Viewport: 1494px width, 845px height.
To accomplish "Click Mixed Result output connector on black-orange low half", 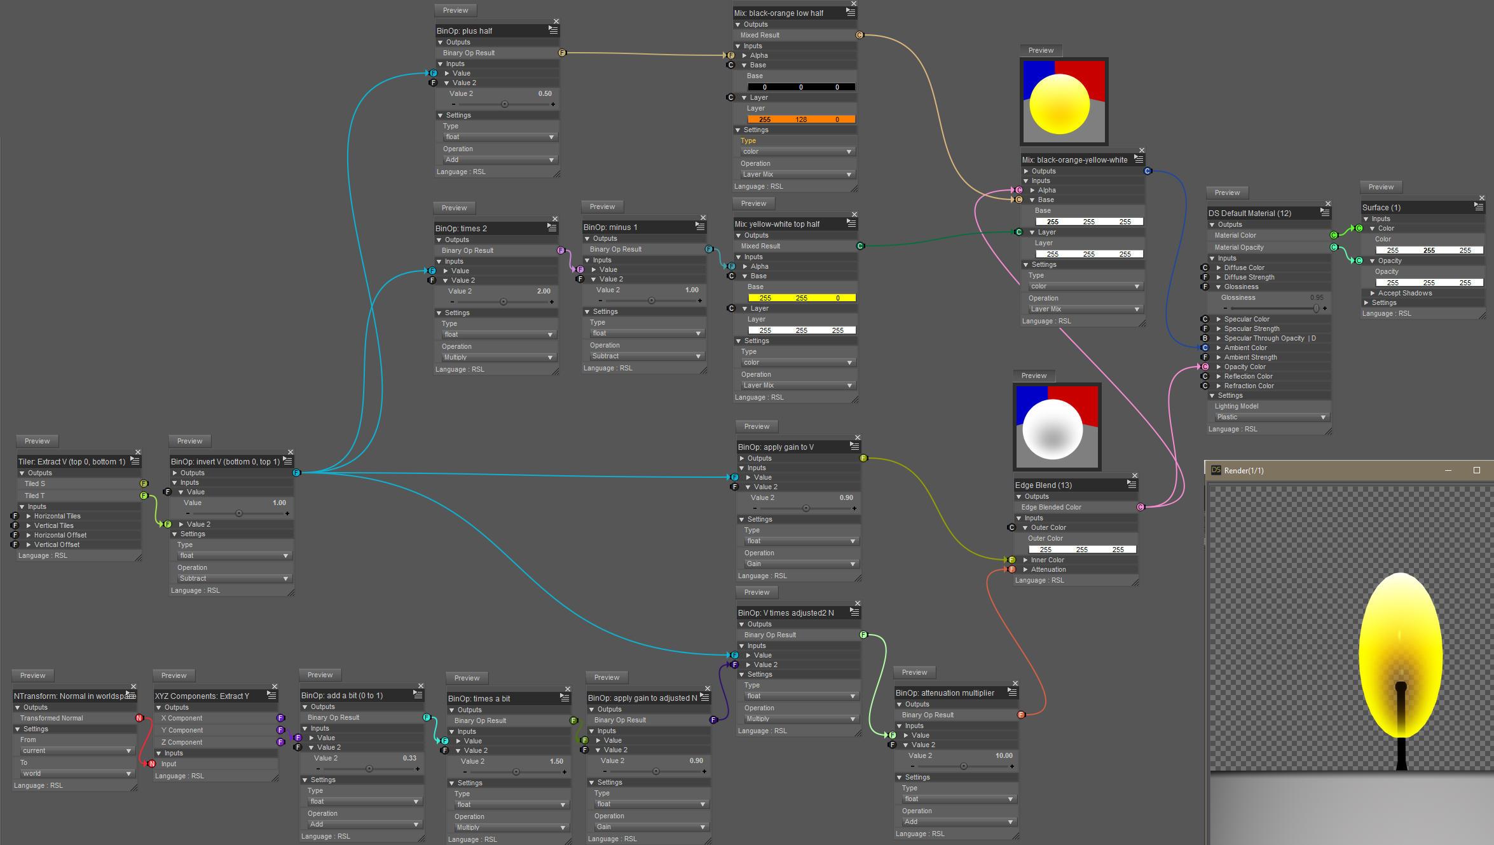I will pos(860,35).
